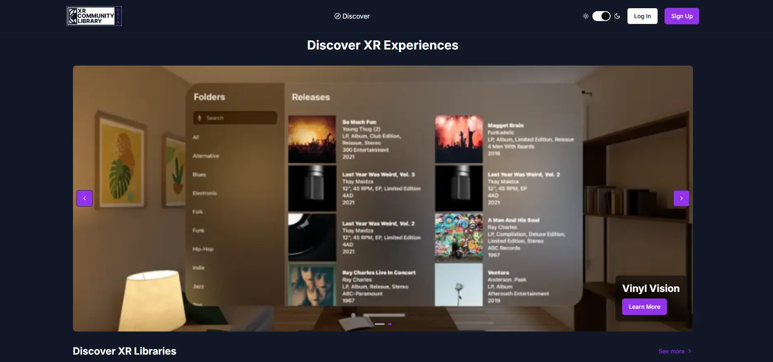Screen dimensions: 773x362
Task: Select the second carousel indicator dot
Action: pyautogui.click(x=390, y=324)
